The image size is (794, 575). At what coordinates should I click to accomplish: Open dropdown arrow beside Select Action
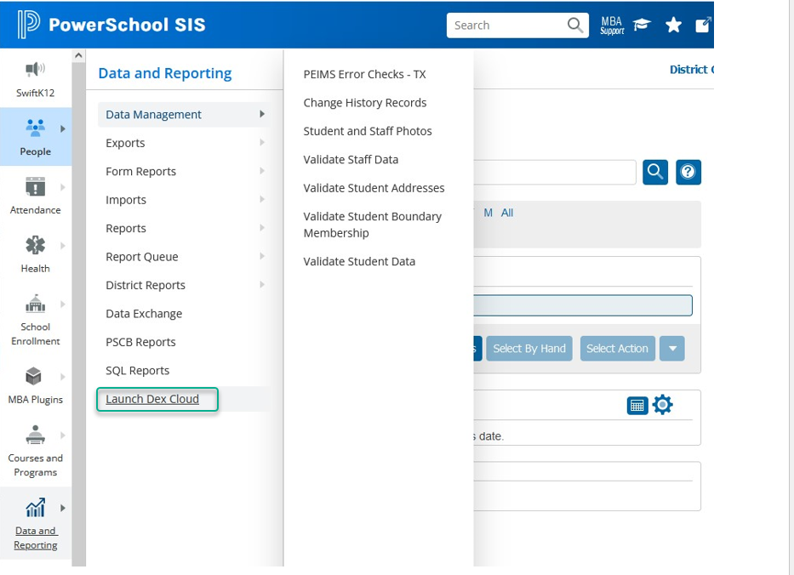[672, 348]
